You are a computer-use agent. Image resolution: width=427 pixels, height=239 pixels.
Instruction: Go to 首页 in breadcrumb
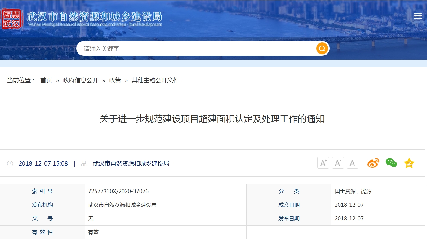click(x=46, y=80)
